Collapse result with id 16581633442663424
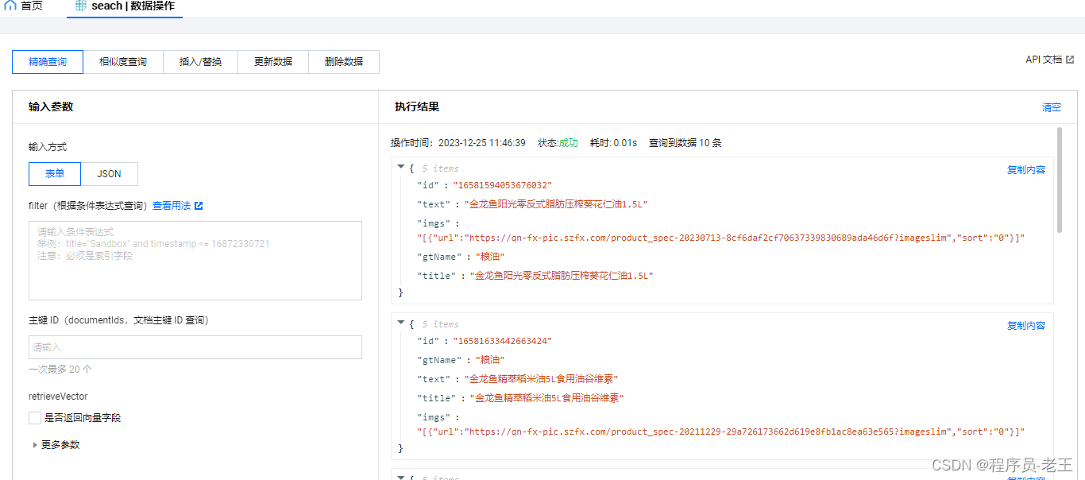Screen dimensions: 1085x480 [x=401, y=323]
